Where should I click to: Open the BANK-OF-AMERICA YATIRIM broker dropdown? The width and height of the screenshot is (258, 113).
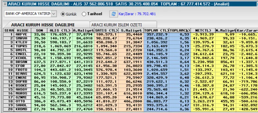coord(54,14)
